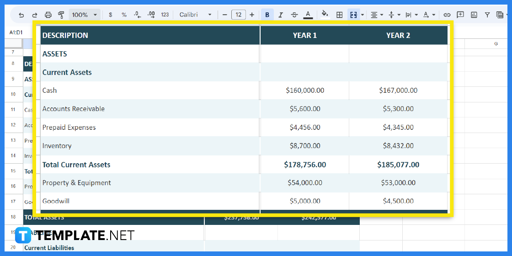Open the text color picker
512x256 pixels.
coord(308,15)
